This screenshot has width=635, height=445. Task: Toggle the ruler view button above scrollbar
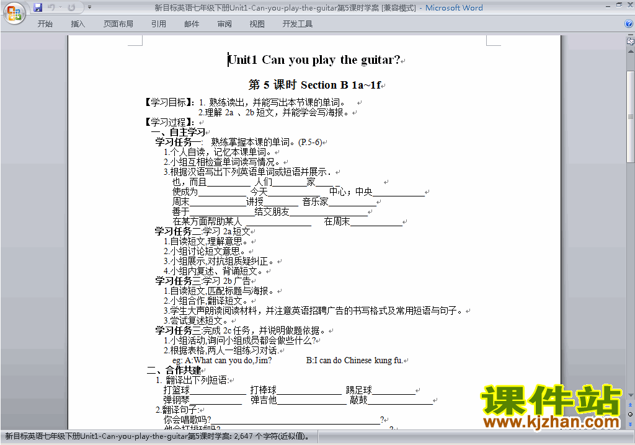tap(630, 41)
